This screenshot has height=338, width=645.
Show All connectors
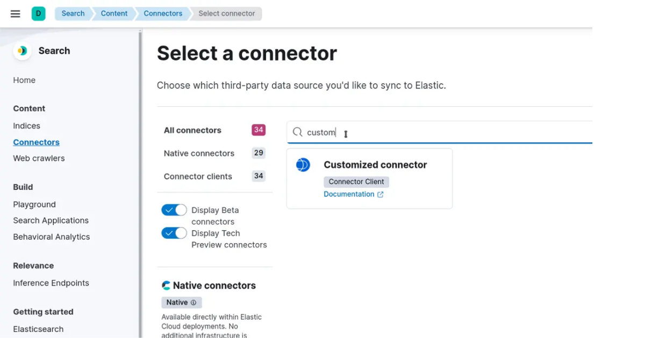(192, 130)
